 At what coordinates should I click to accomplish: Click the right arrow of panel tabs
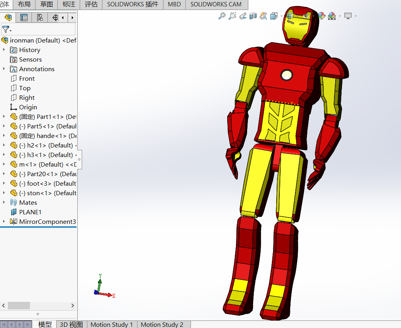click(x=72, y=17)
